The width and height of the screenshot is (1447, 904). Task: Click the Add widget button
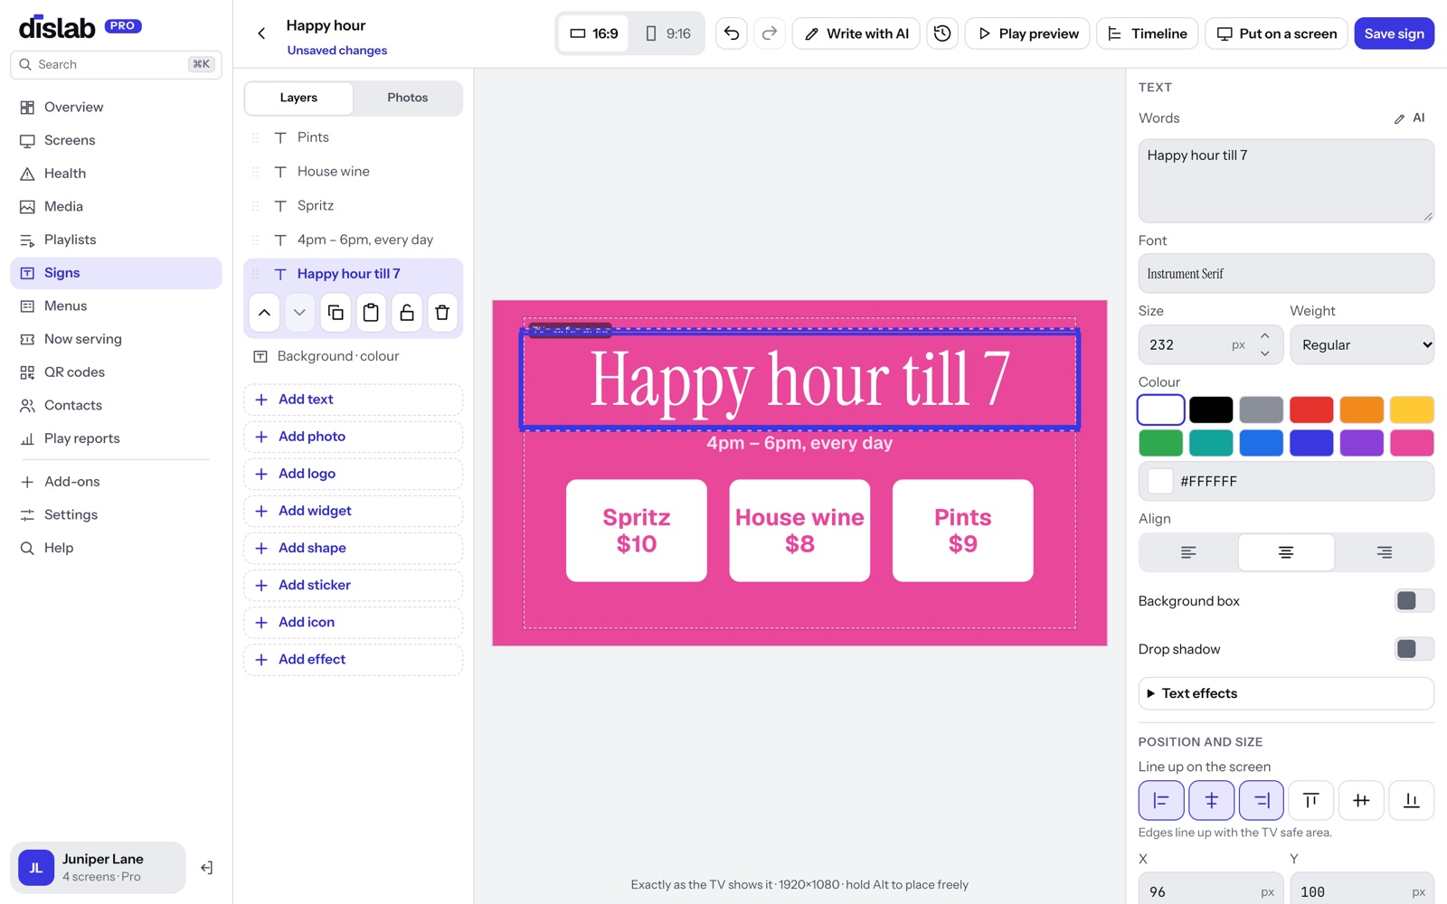click(x=353, y=511)
